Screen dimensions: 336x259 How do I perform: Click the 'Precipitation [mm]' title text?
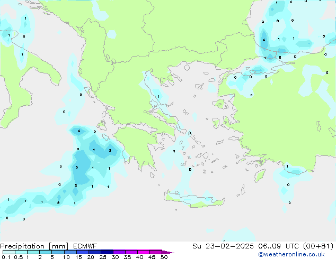coord(34,246)
